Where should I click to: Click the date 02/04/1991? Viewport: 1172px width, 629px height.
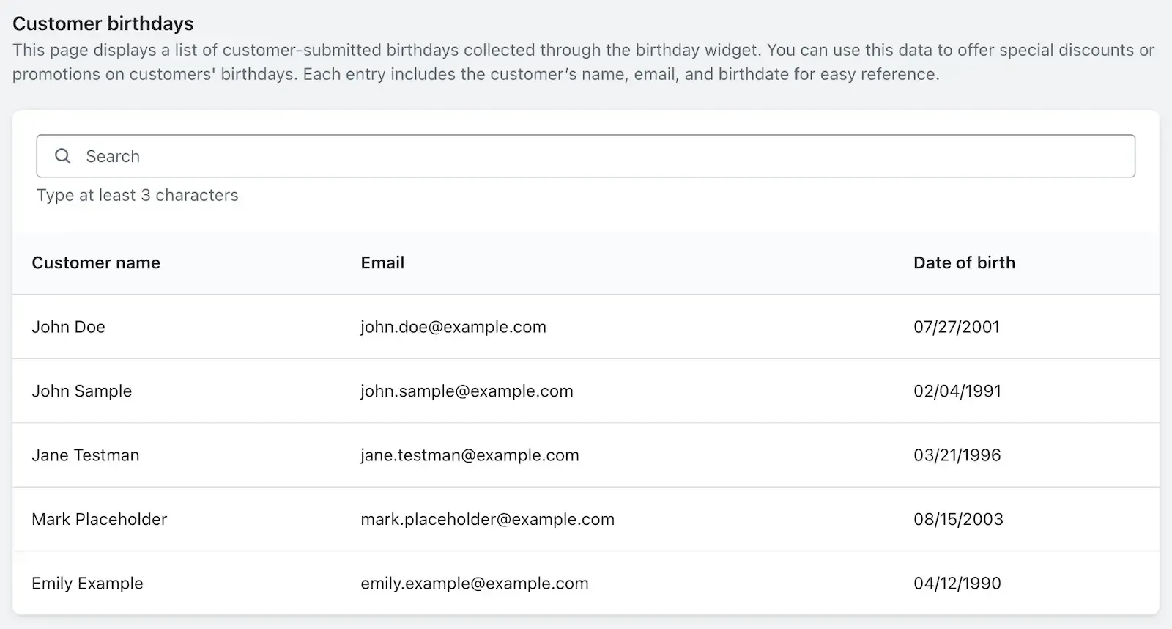[957, 391]
